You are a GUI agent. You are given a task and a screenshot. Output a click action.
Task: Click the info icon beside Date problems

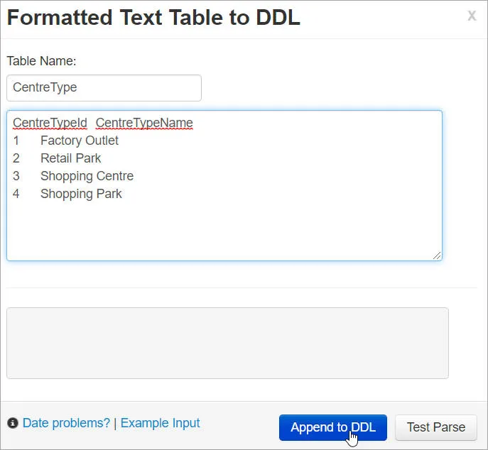[x=12, y=424]
